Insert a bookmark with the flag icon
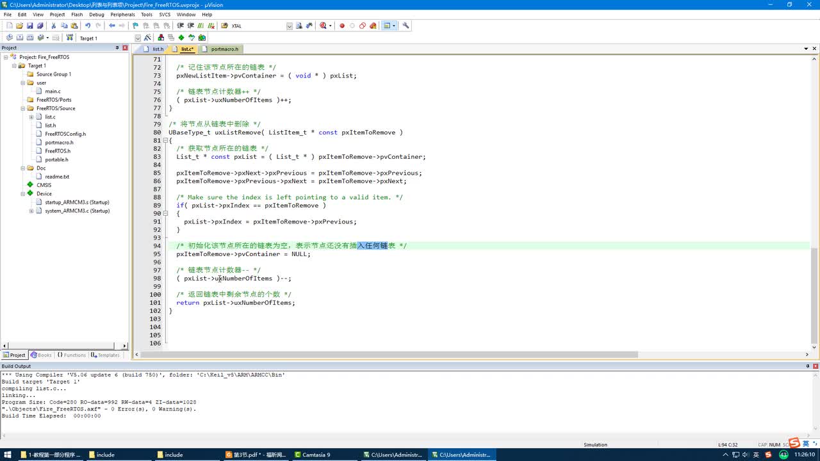 tap(135, 26)
